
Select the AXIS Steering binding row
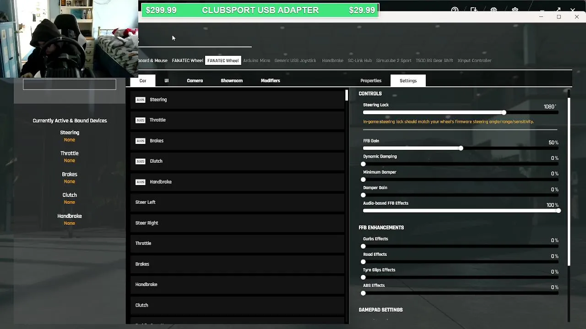click(237, 100)
